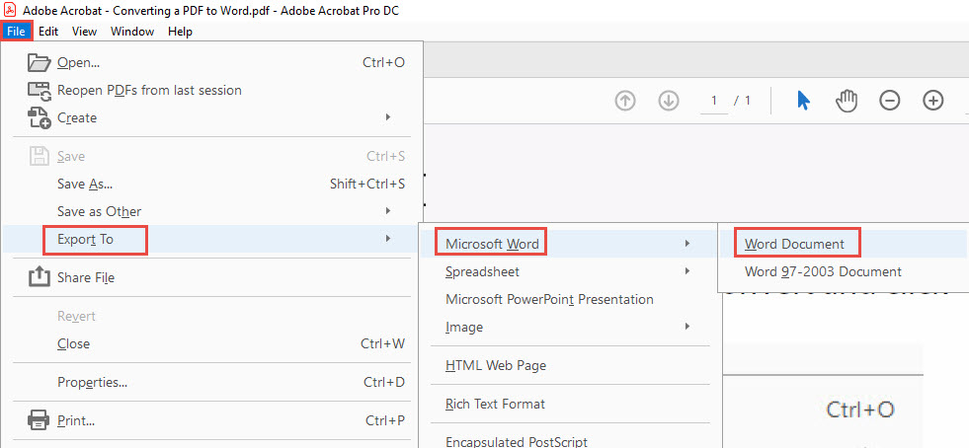Screen dimensions: 969x448
Task: Click Spreadsheet in export submenu
Action: pyautogui.click(x=483, y=271)
